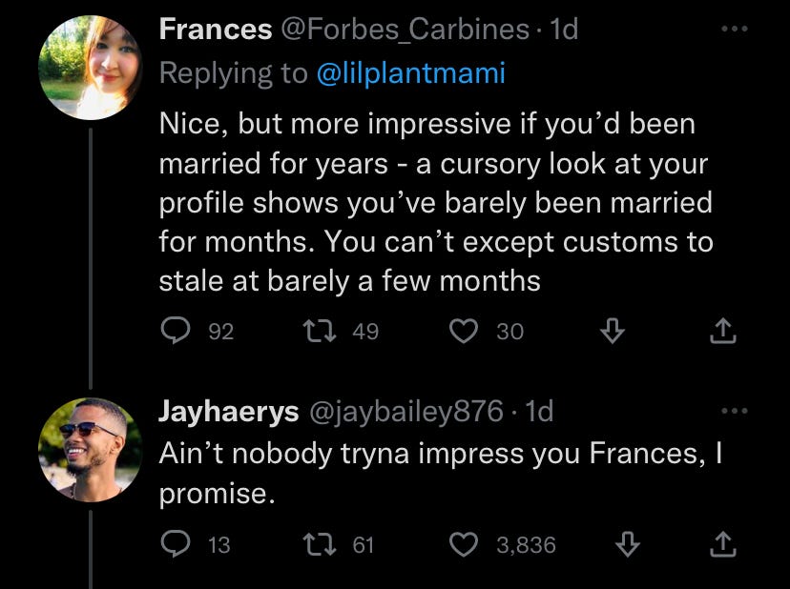
Task: Share Jayhaerys's tweet
Action: 723,544
